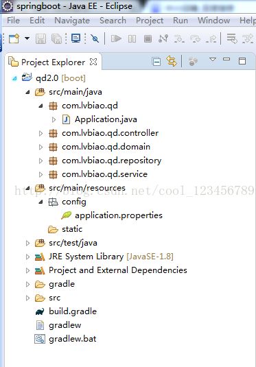
Task: Open the Window menu
Action: 213,21
